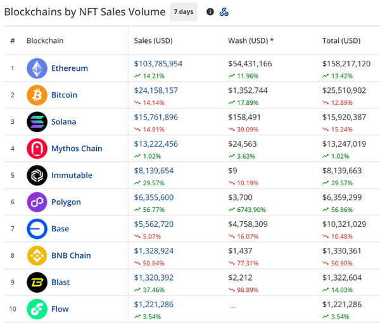Click the Bitcoin logo icon
Image resolution: width=380 pixels, height=323 pixels.
37,95
